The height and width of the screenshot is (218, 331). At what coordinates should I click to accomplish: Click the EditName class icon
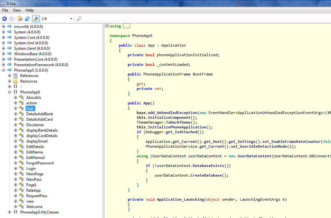tap(21, 152)
